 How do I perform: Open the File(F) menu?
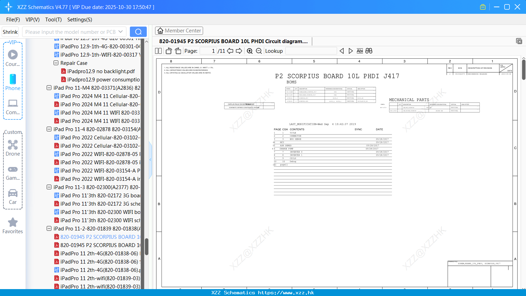click(x=13, y=20)
